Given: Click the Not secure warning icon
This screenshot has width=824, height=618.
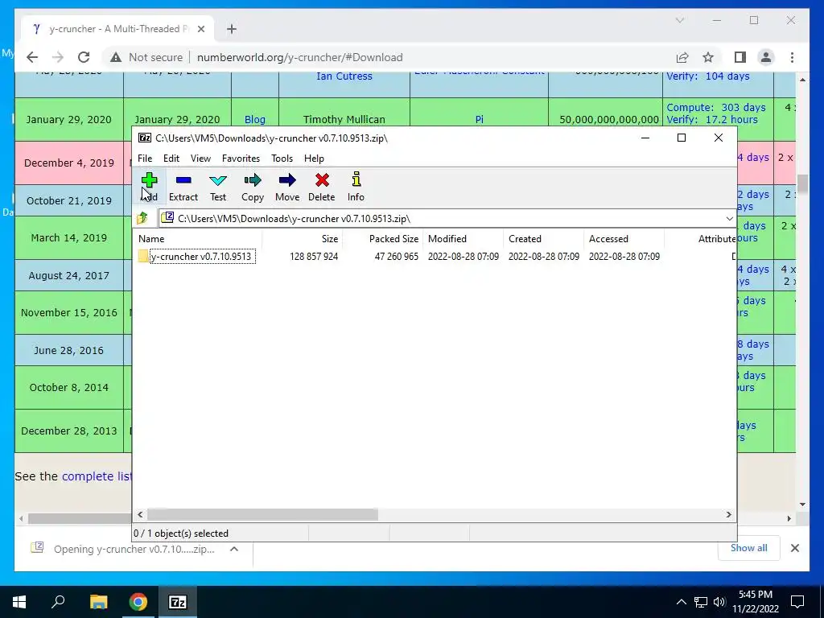Looking at the screenshot, I should pyautogui.click(x=116, y=57).
